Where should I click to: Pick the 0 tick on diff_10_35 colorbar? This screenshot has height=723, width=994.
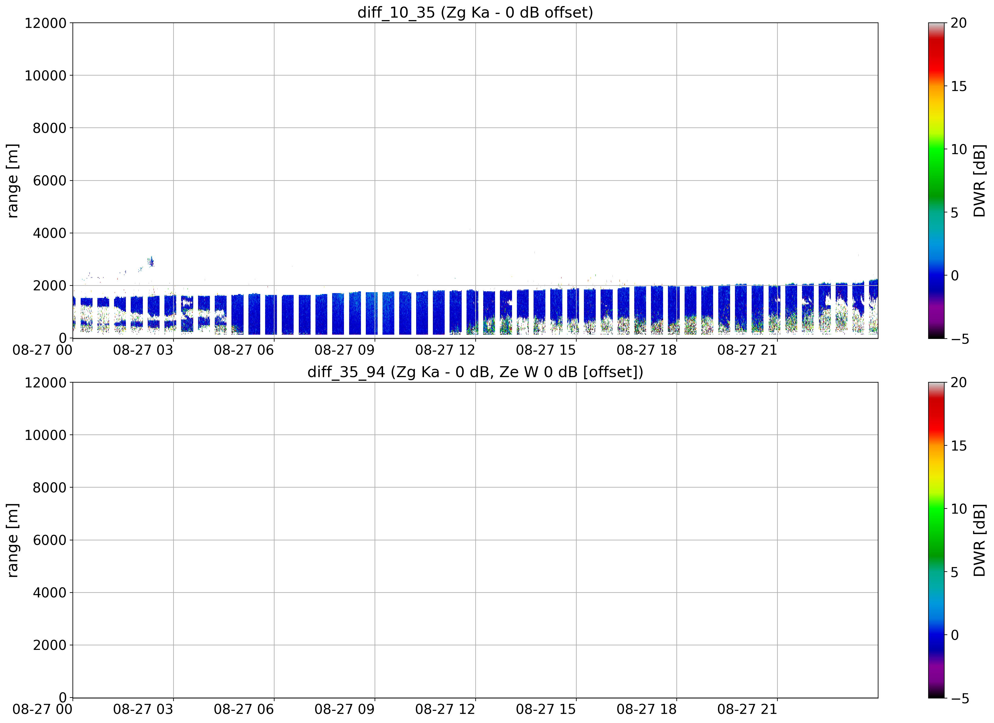click(955, 275)
